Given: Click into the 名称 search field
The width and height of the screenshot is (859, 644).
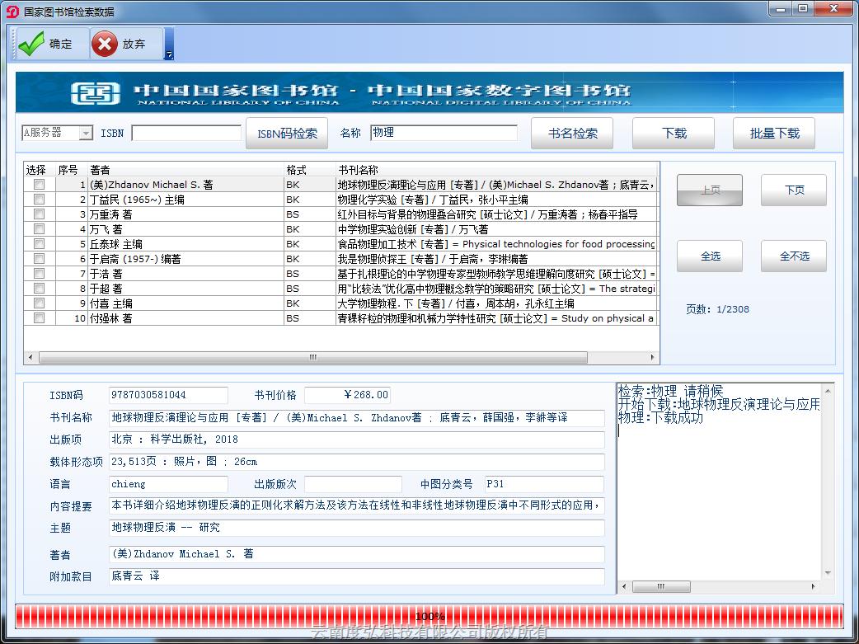Looking at the screenshot, I should point(444,133).
